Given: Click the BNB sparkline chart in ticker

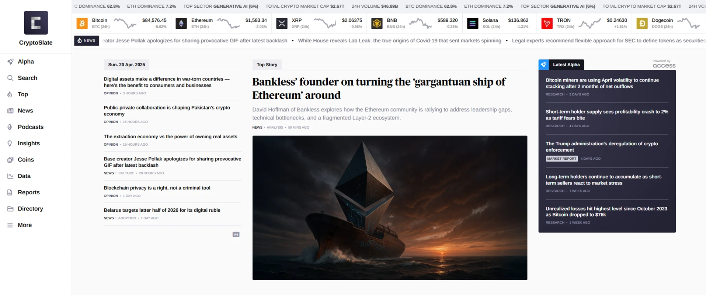Looking at the screenshot, I should 420,24.
